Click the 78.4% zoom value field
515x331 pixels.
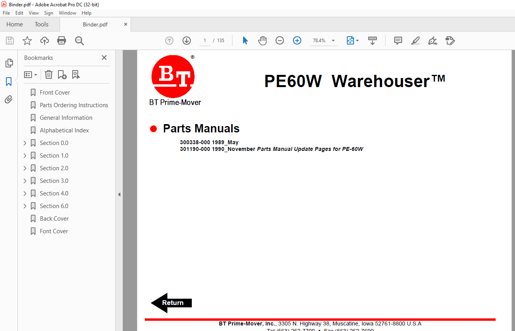[x=319, y=41]
